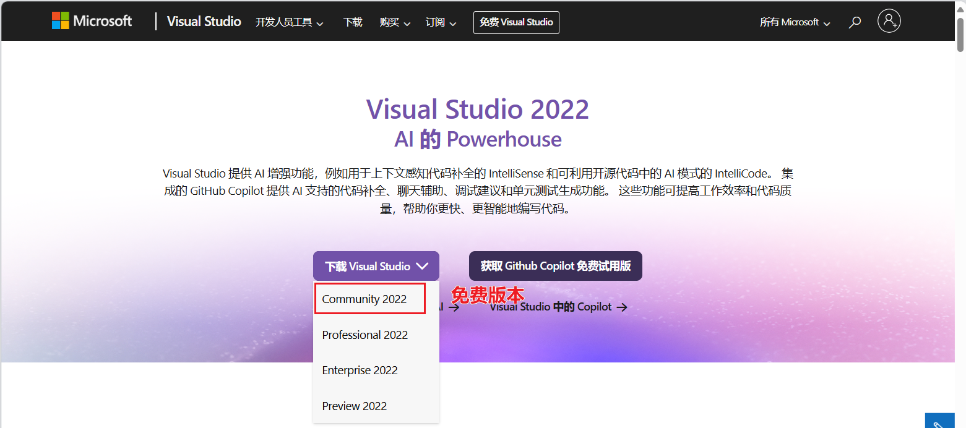Click the Microsoft logo
Viewport: 966px width, 428px height.
click(92, 21)
